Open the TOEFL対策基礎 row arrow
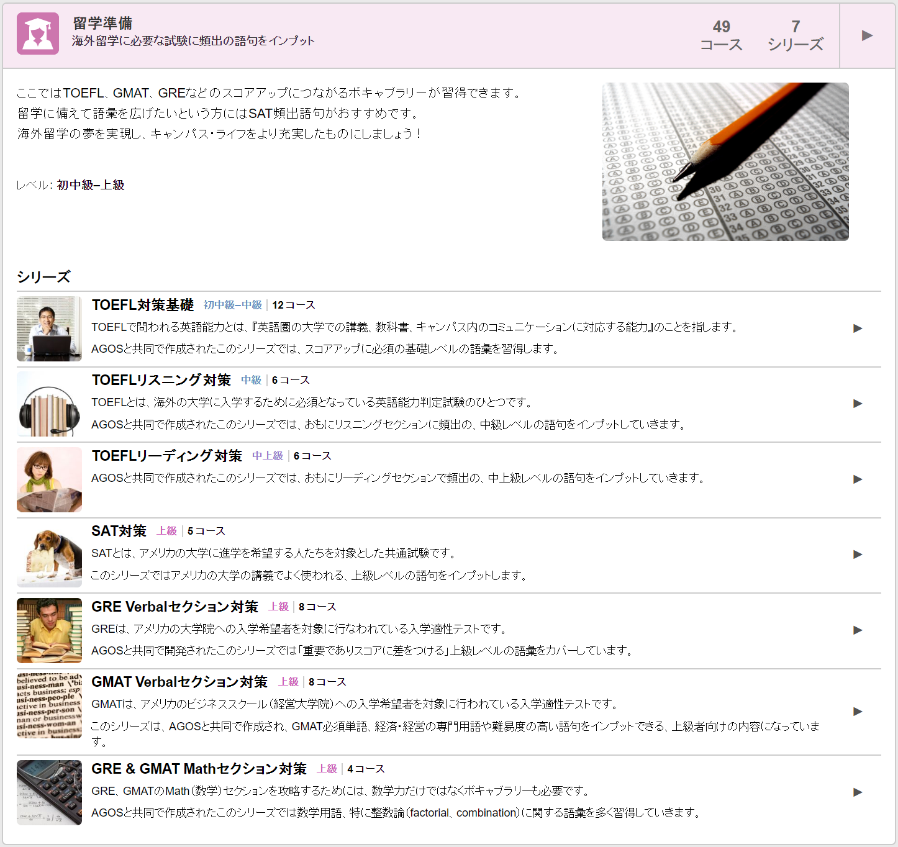Viewport: 898px width, 847px height. pyautogui.click(x=858, y=328)
